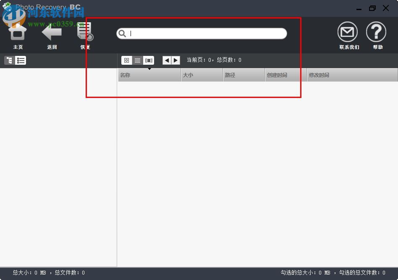Click the 返回 (Back) arrow icon
Image resolution: width=398 pixels, height=280 pixels.
[51, 33]
